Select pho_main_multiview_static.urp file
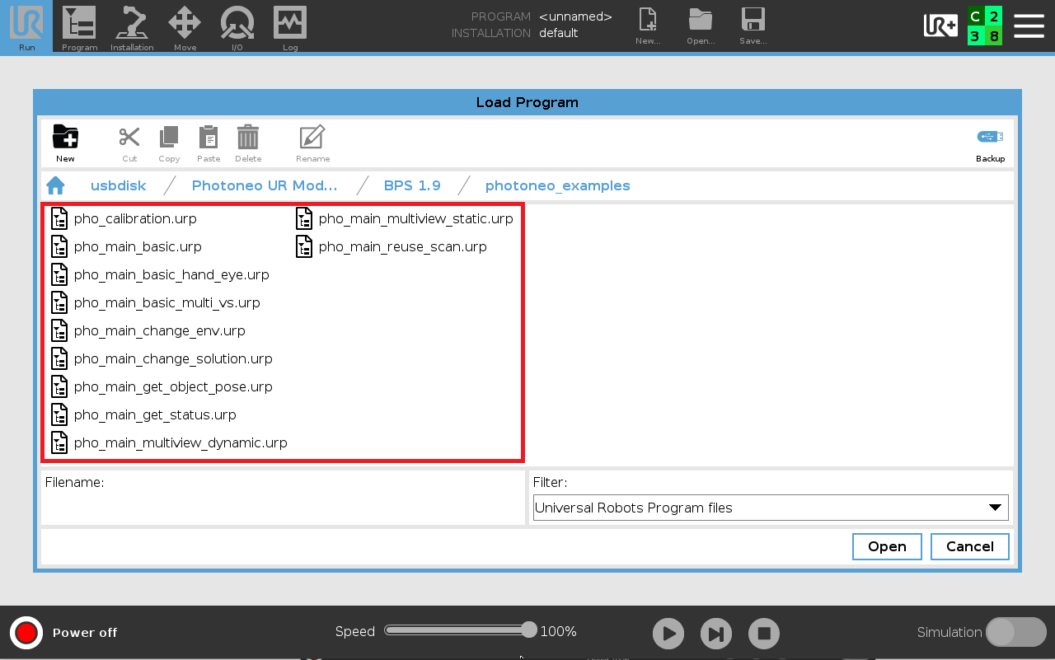Image resolution: width=1055 pixels, height=660 pixels. [x=415, y=218]
